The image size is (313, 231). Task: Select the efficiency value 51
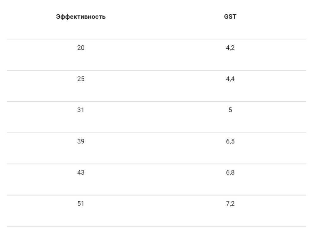[x=81, y=203]
